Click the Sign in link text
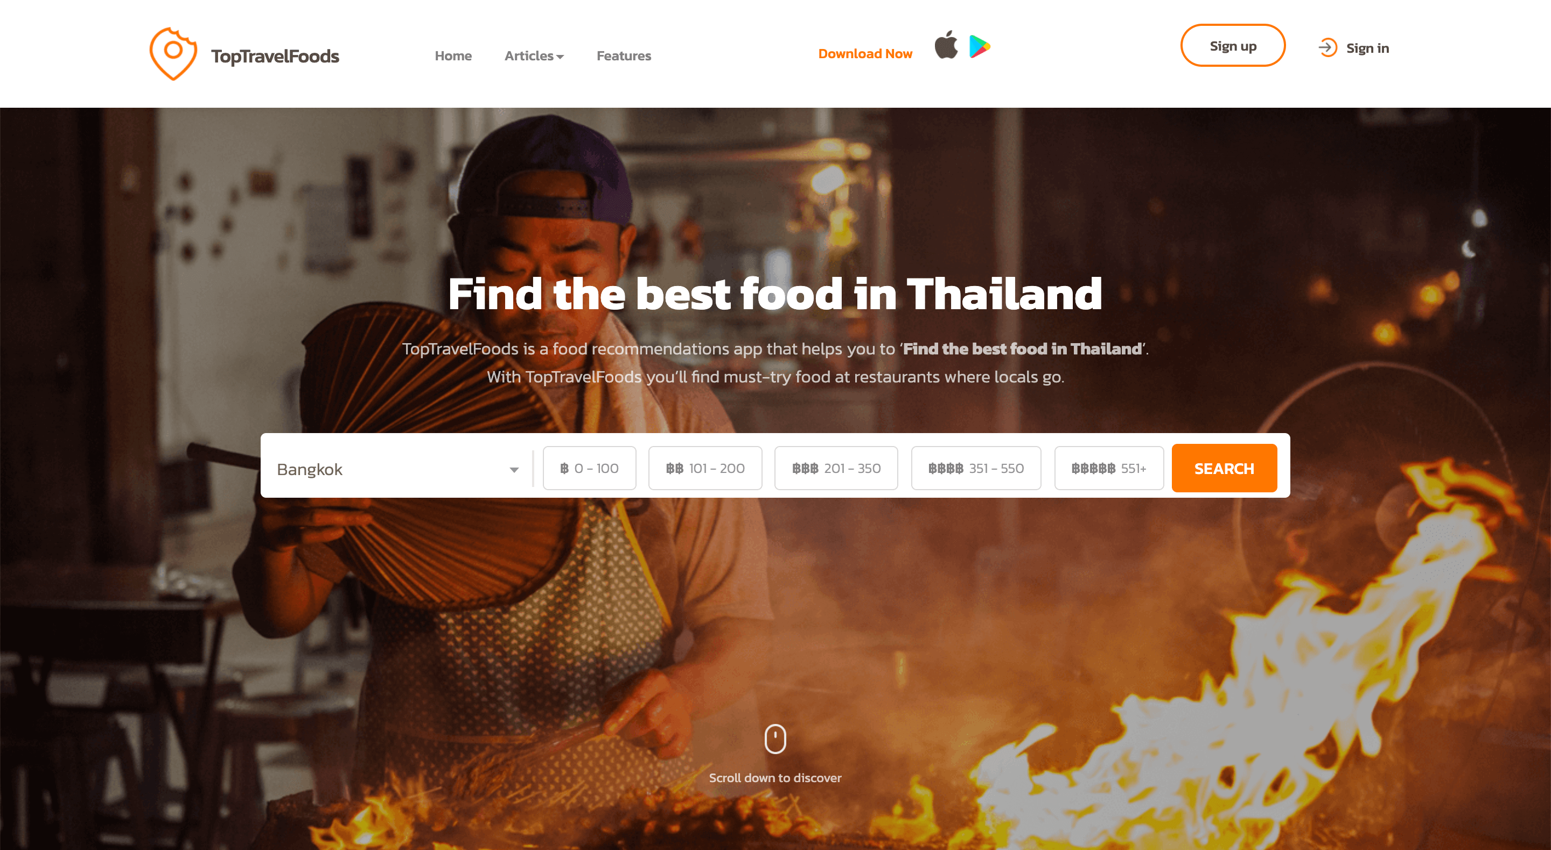 pyautogui.click(x=1367, y=48)
